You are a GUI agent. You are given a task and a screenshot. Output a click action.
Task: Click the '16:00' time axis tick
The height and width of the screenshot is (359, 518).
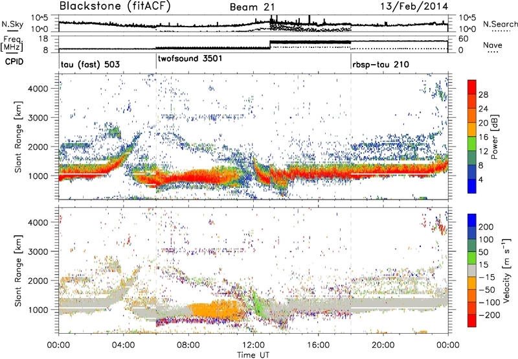[x=318, y=345]
